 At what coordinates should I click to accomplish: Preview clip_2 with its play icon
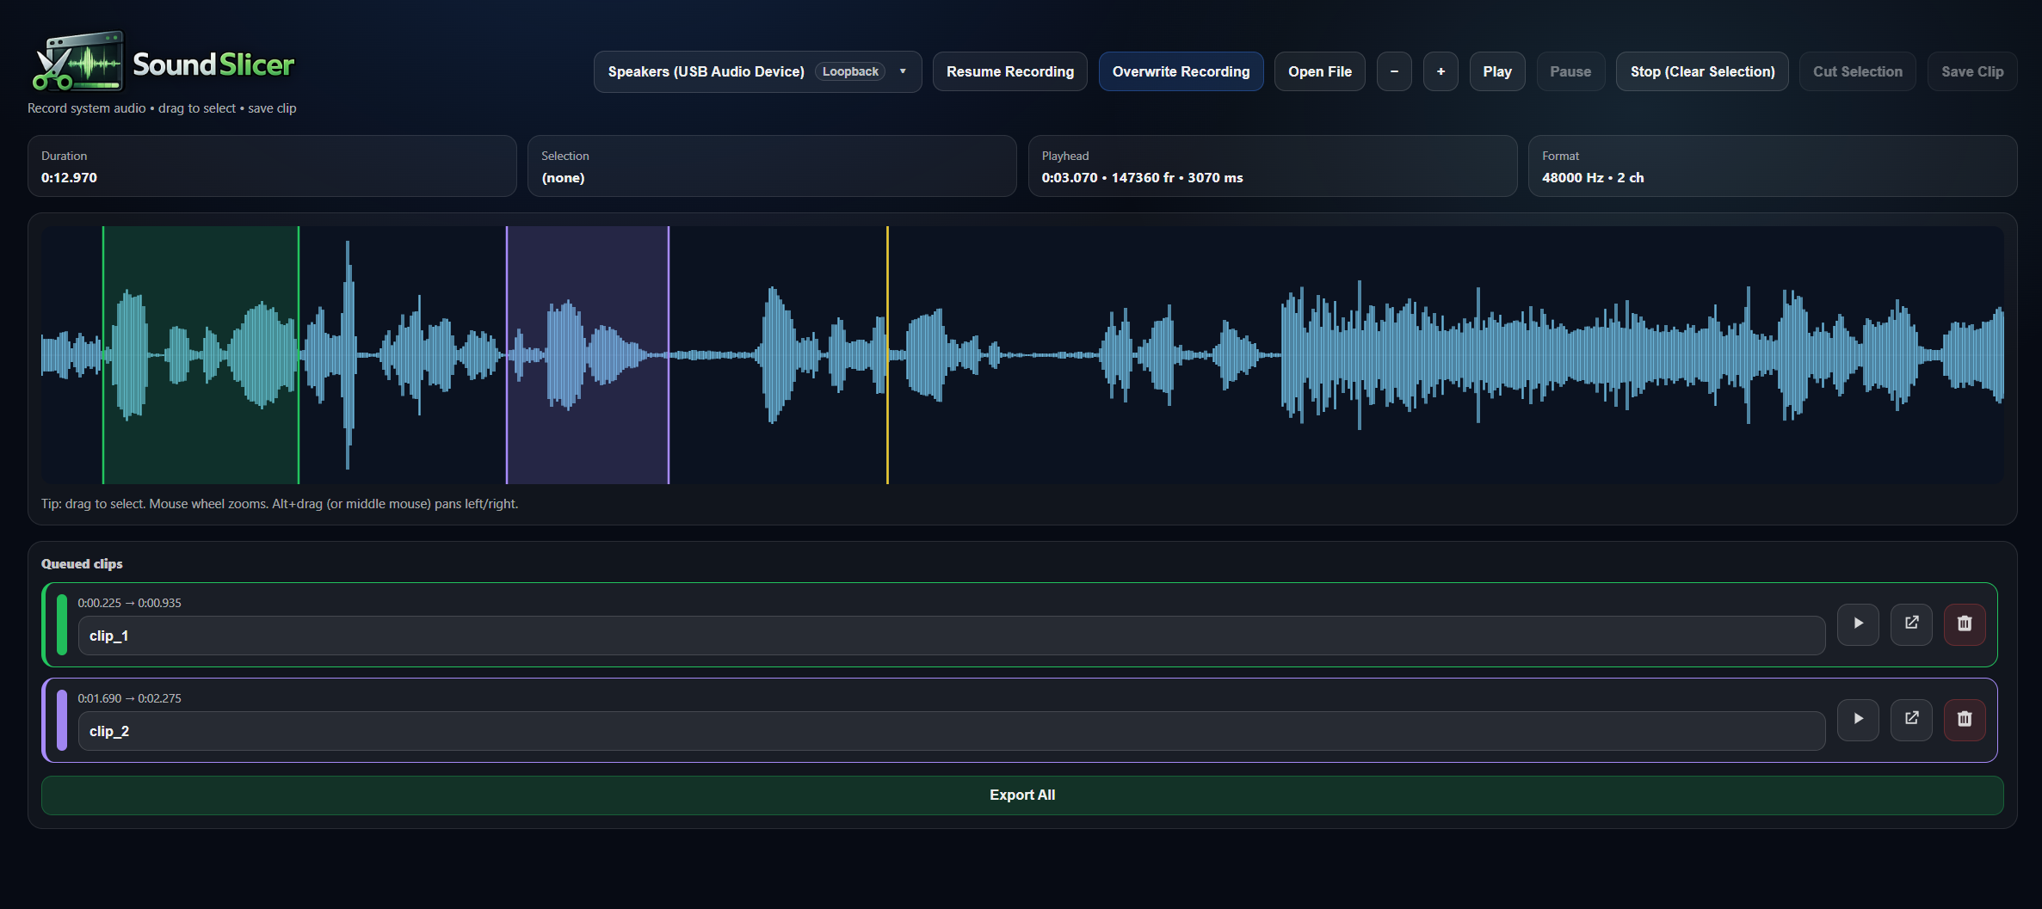pos(1858,719)
